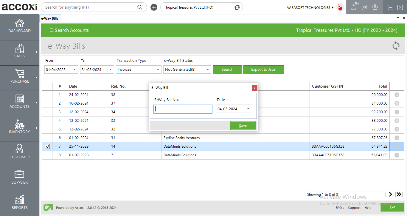Click the Export to Json button

click(263, 70)
